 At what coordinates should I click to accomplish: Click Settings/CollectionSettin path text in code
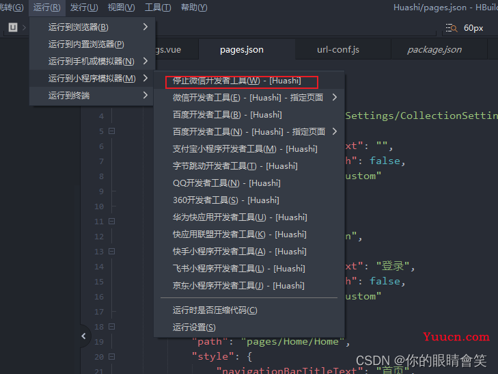[x=421, y=116]
